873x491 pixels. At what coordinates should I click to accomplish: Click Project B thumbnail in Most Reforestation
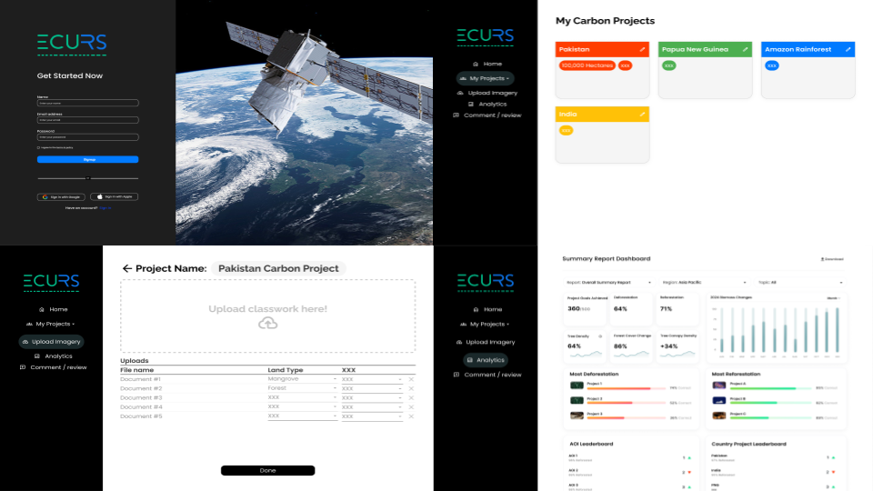click(718, 400)
